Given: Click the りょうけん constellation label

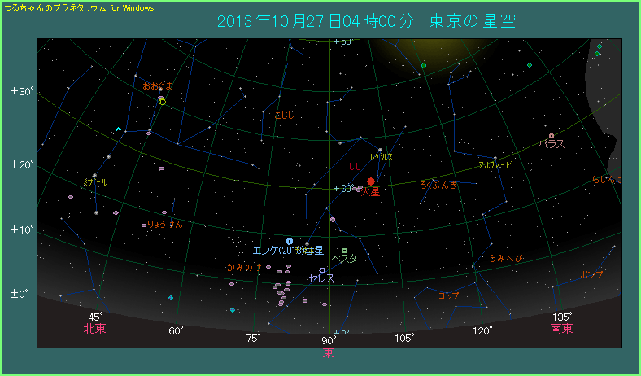Looking at the screenshot, I should click(x=164, y=224).
